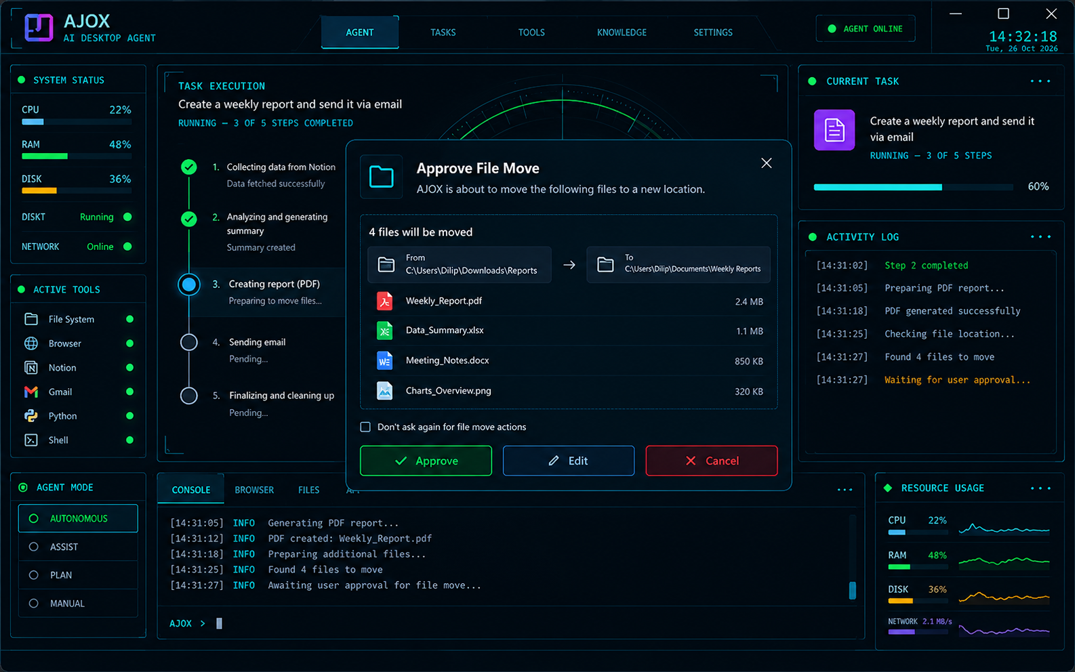
Task: Click the Edit button in dialog
Action: coord(569,461)
